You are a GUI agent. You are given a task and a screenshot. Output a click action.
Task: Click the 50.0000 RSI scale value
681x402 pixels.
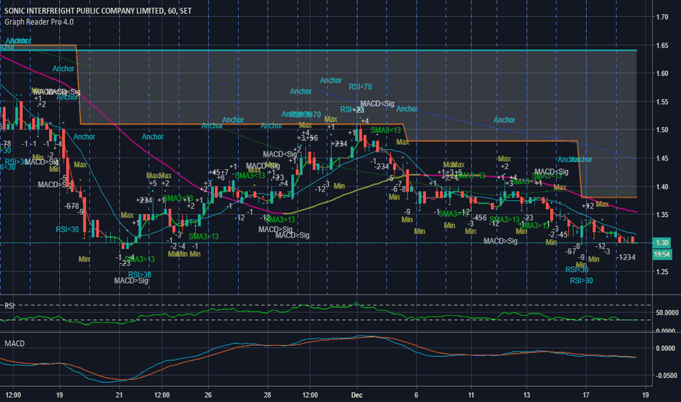(666, 313)
